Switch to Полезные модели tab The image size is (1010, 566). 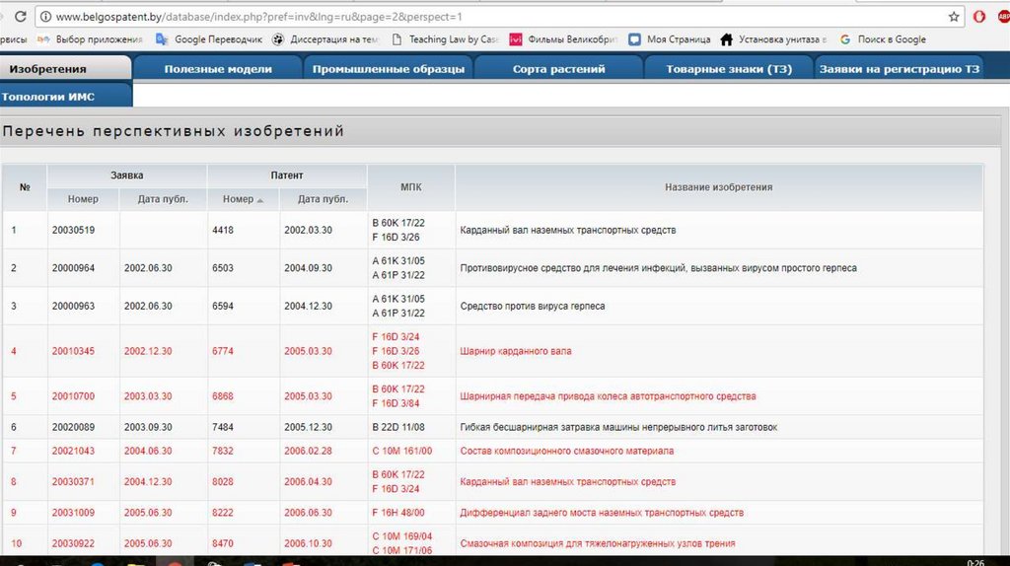[x=218, y=69]
